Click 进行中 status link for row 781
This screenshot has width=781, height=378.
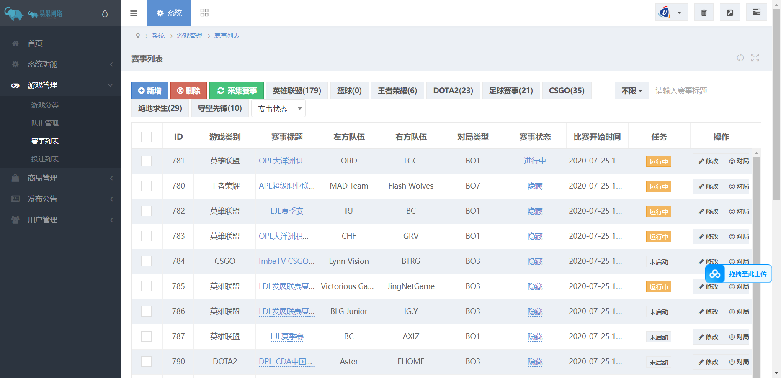(535, 161)
